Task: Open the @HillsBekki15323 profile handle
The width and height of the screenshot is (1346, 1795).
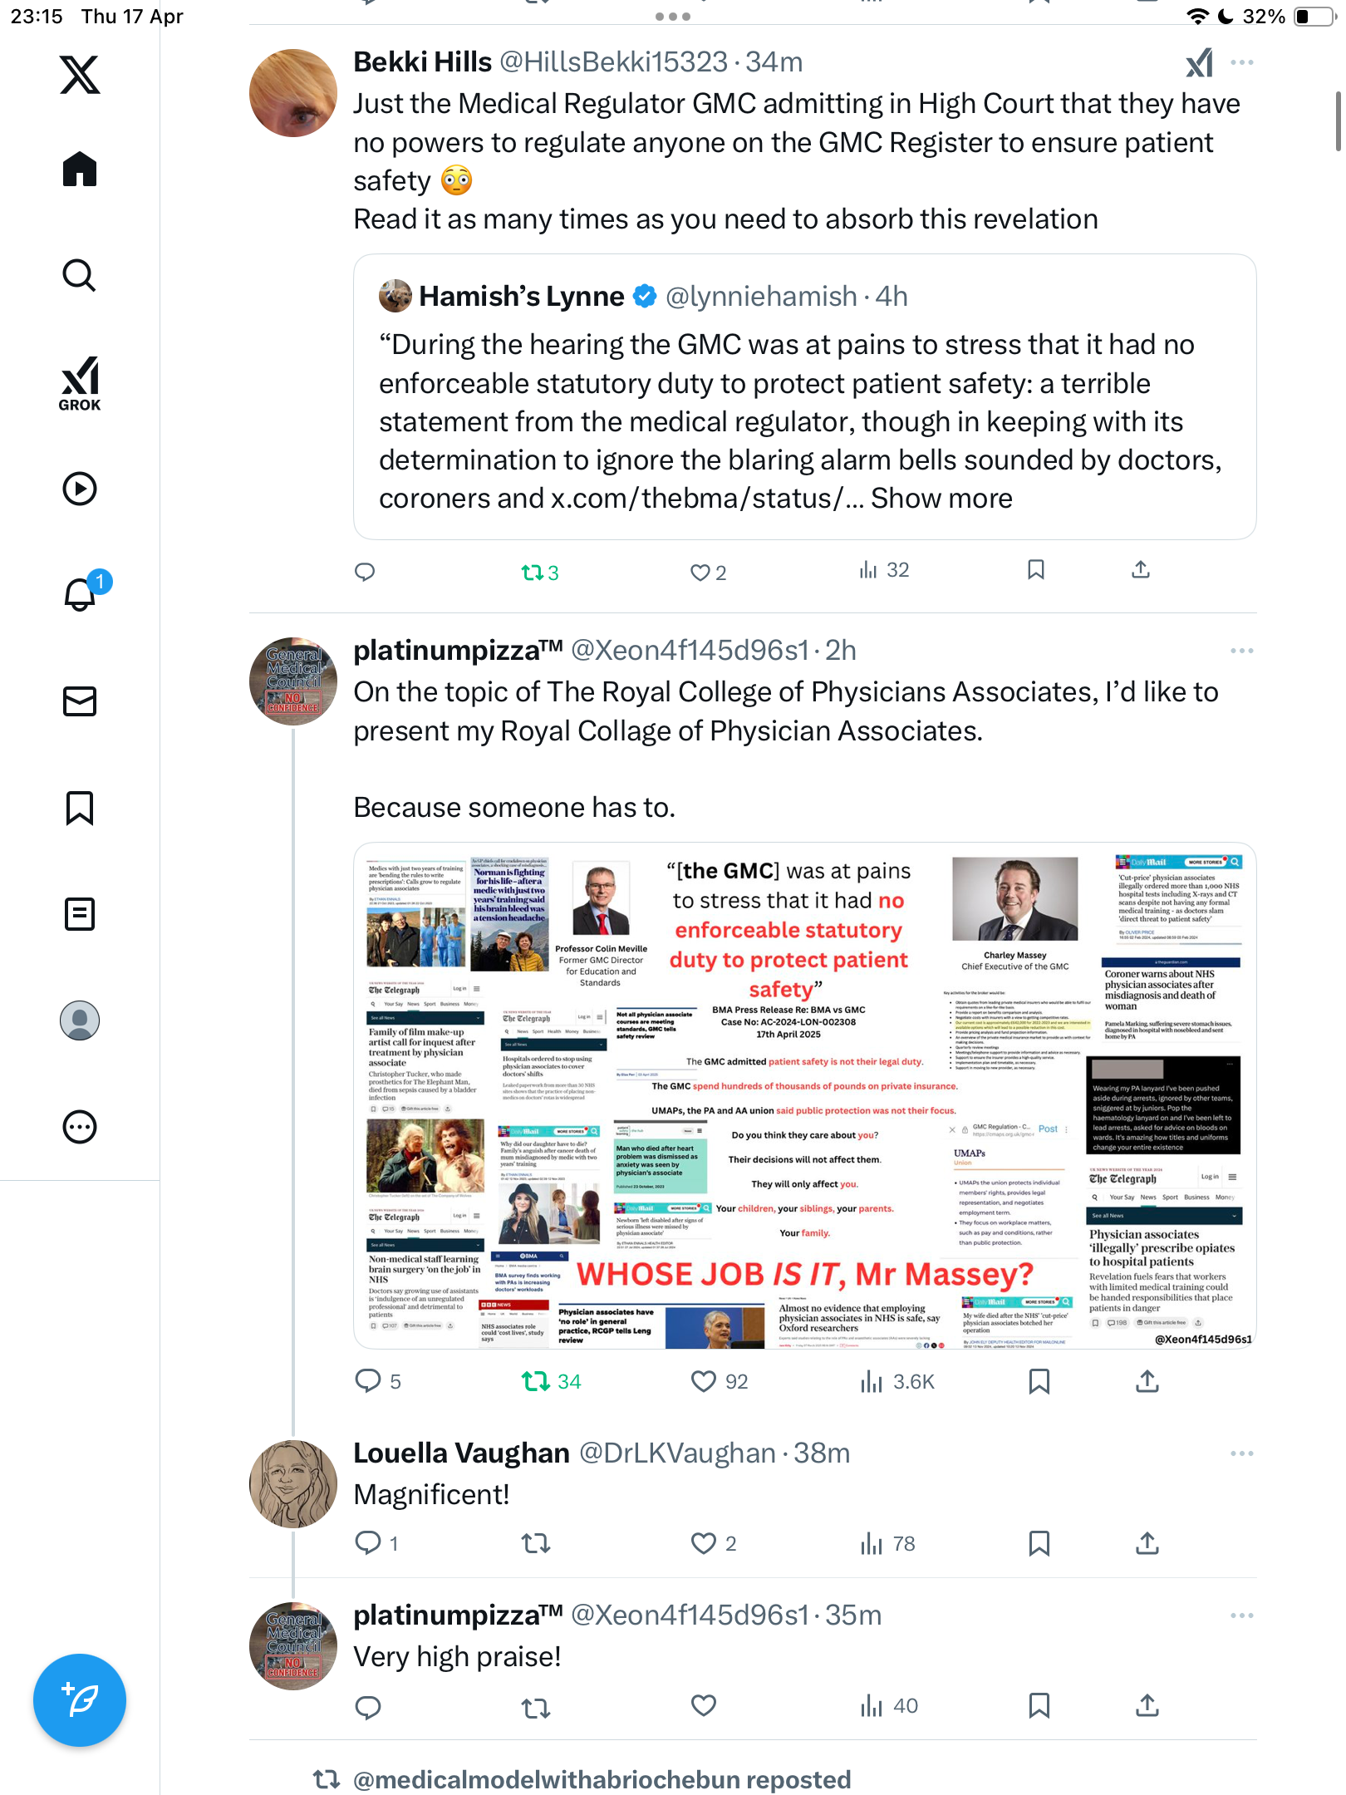Action: point(613,61)
